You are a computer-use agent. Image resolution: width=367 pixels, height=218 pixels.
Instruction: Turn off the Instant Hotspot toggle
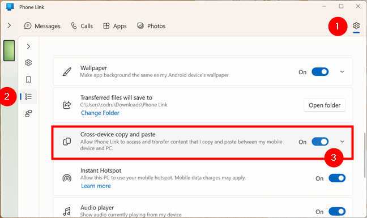point(337,178)
